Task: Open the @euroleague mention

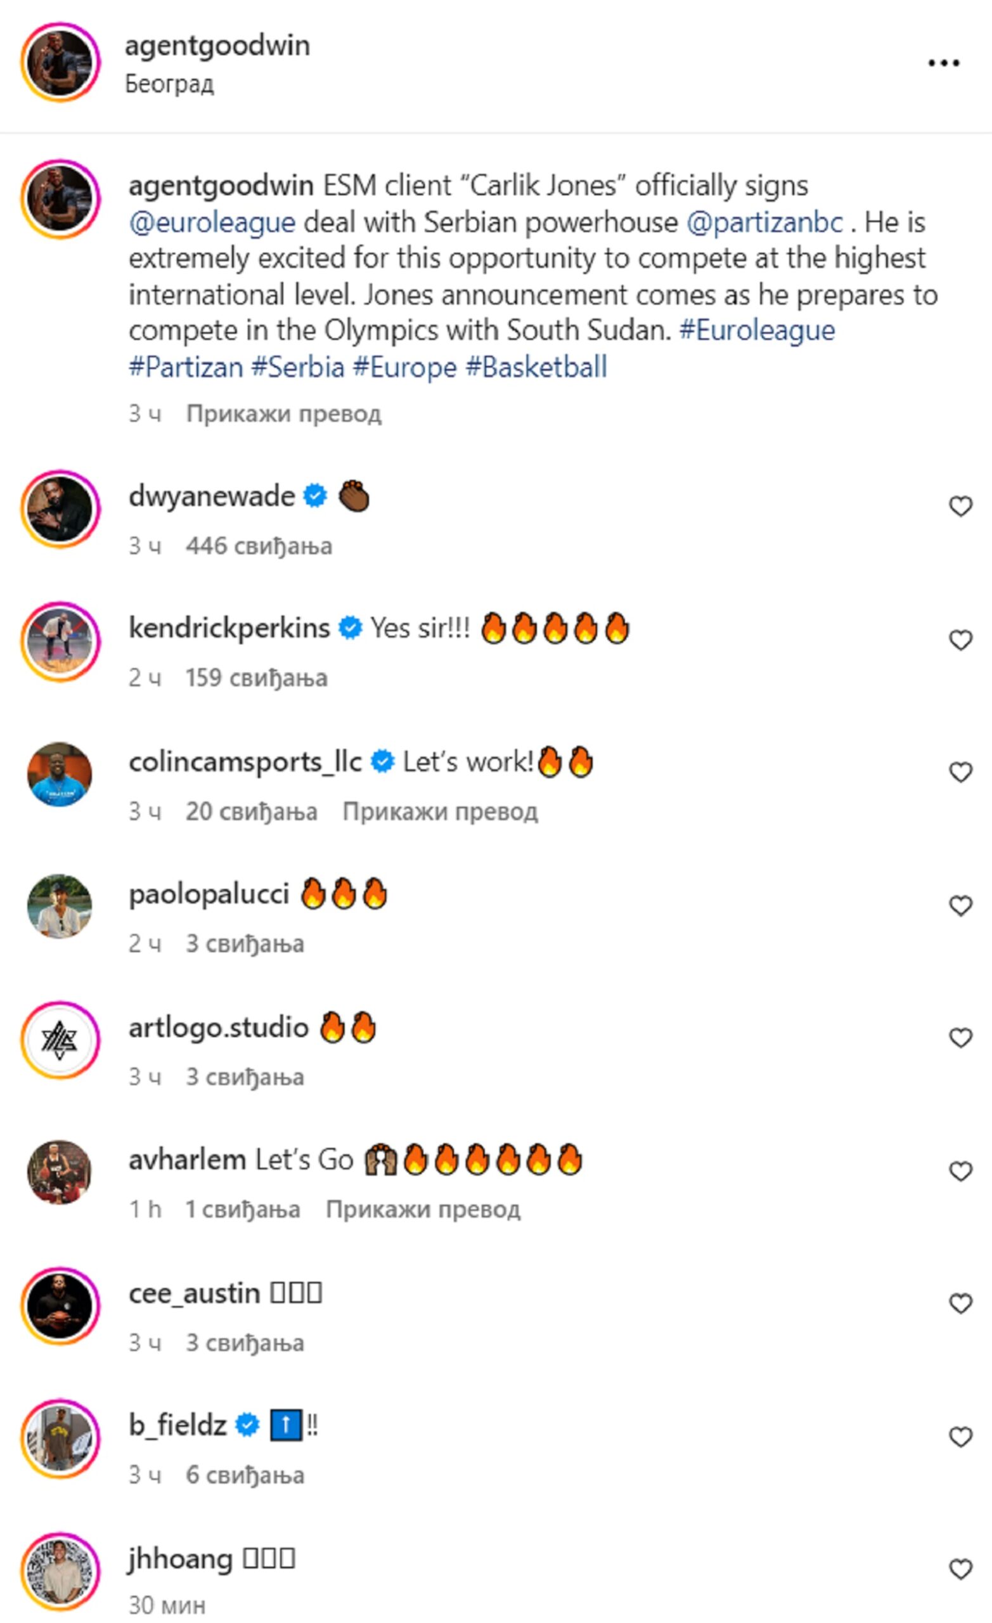Action: (213, 223)
